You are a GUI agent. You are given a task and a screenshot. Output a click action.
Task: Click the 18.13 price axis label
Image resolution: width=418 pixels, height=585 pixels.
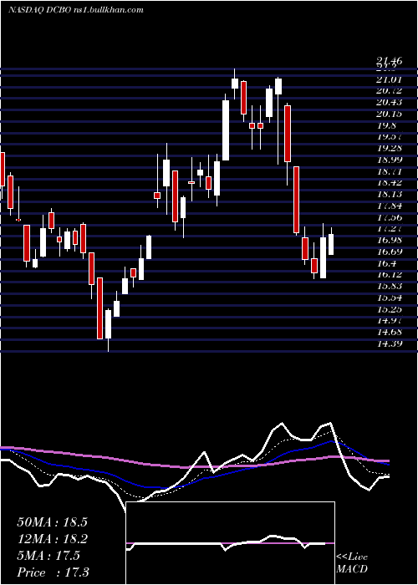click(x=390, y=194)
